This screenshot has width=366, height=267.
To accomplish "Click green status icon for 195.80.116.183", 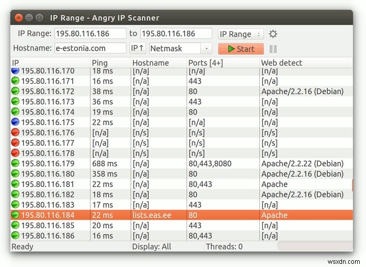I will [15, 204].
